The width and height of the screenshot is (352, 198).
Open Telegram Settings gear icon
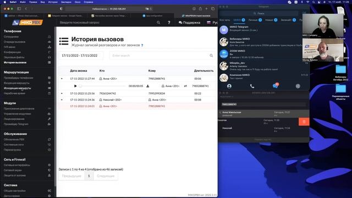(298, 86)
